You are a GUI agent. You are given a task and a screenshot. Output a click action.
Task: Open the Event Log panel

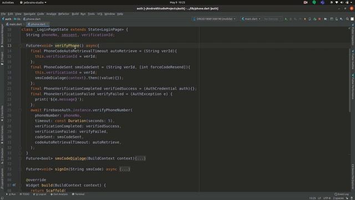342,194
